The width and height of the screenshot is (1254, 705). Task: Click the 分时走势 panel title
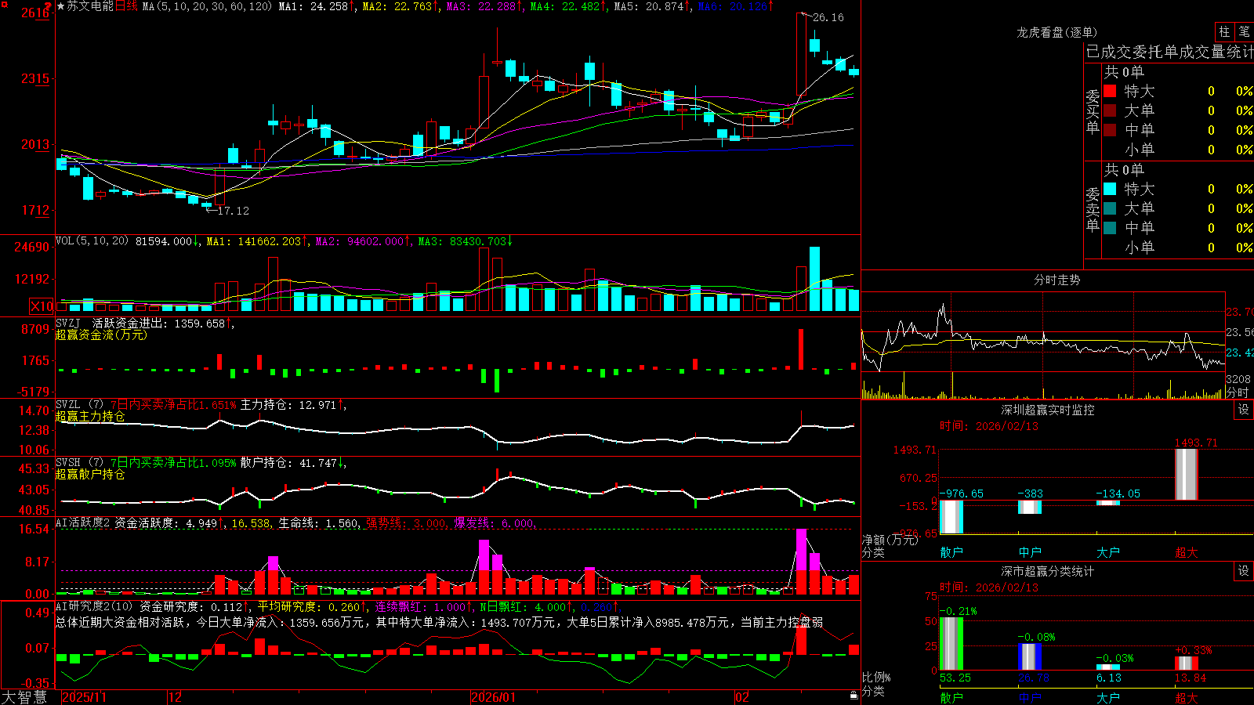click(x=1056, y=280)
